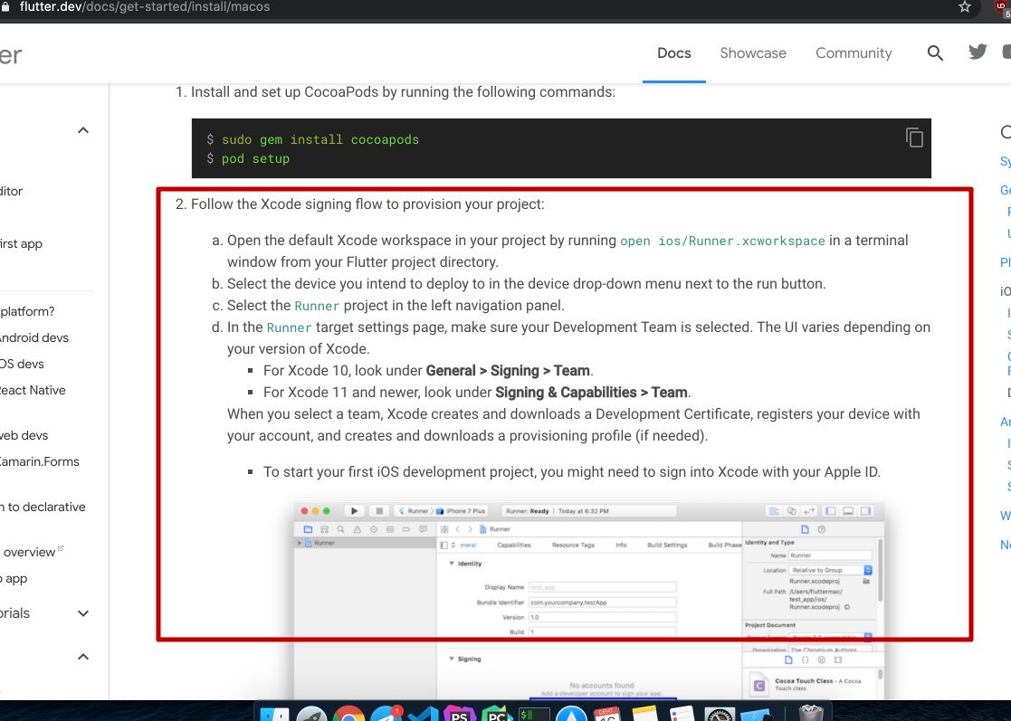Image resolution: width=1011 pixels, height=721 pixels.
Task: Click bold 'General > Signing > Team' text
Action: (508, 371)
